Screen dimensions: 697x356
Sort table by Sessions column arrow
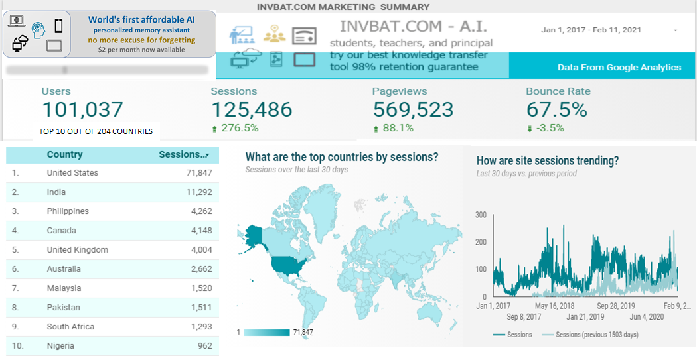coord(207,155)
